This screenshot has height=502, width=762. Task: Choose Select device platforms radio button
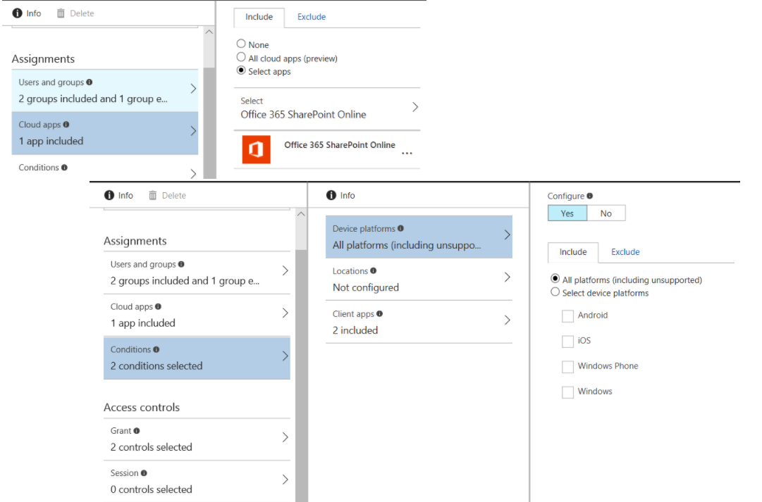click(x=555, y=291)
